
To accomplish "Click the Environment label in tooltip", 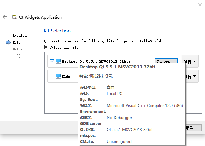I will coord(93,112).
